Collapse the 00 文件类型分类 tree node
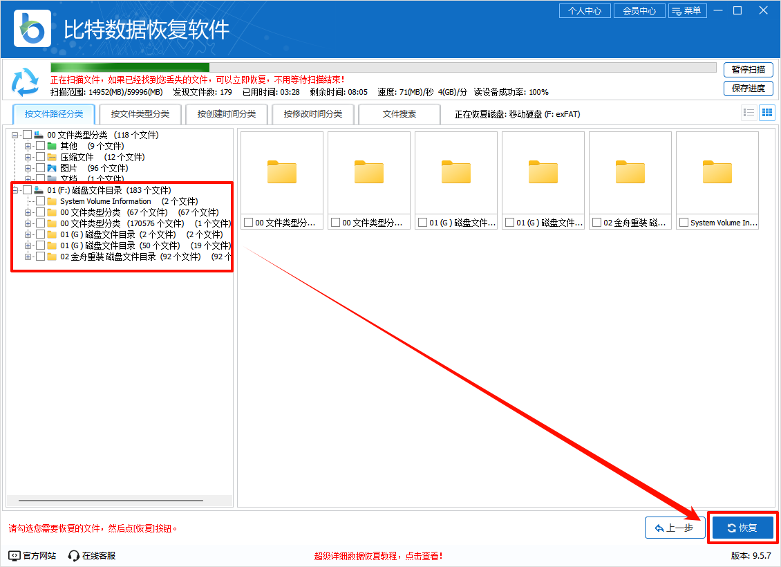Image resolution: width=781 pixels, height=567 pixels. pos(15,134)
